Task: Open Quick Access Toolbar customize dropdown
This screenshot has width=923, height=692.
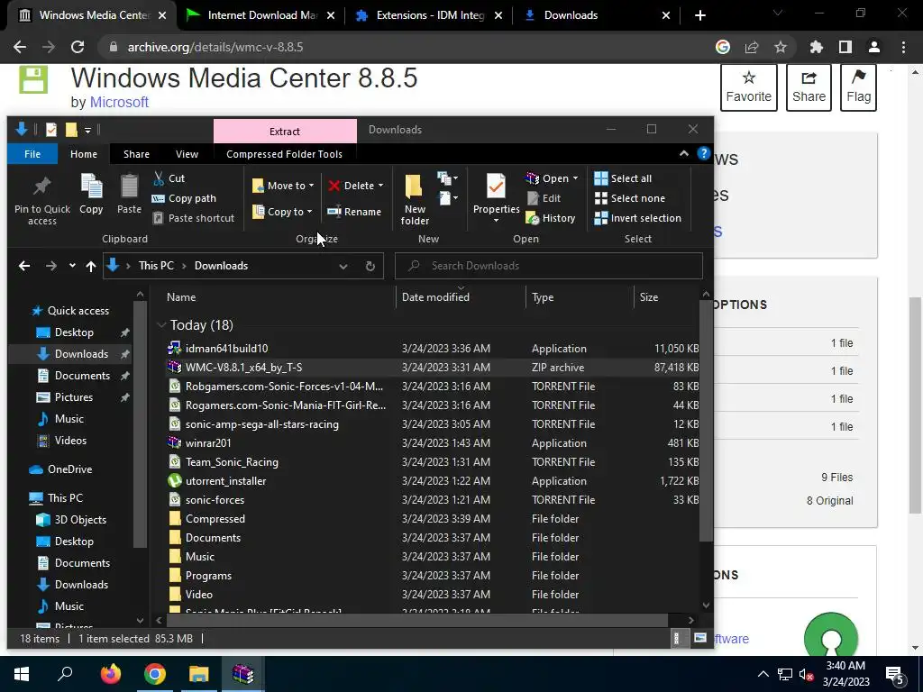Action: [87, 130]
